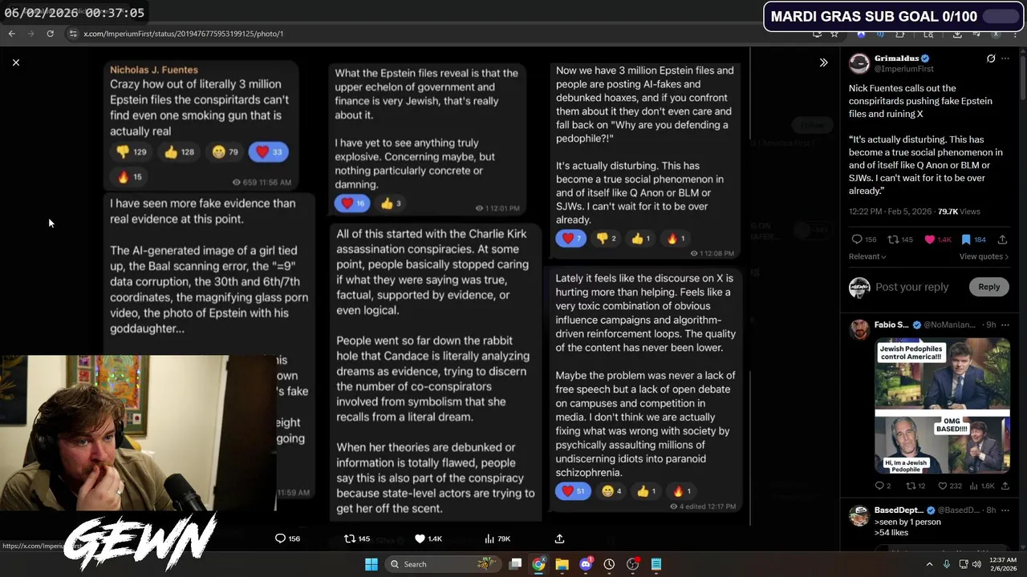This screenshot has height=577, width=1027.
Task: Open the more options ellipsis on Grimaldus post
Action: (x=1005, y=59)
